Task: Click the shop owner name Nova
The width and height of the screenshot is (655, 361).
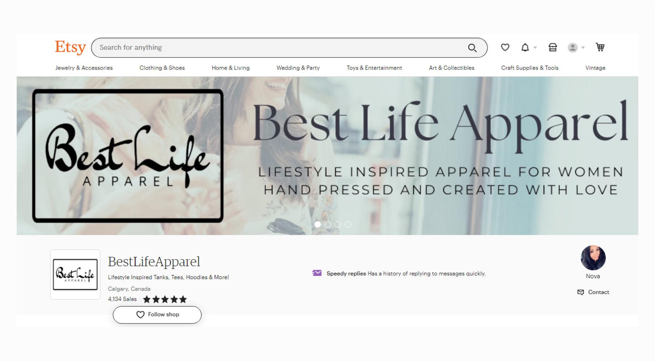Action: (593, 276)
